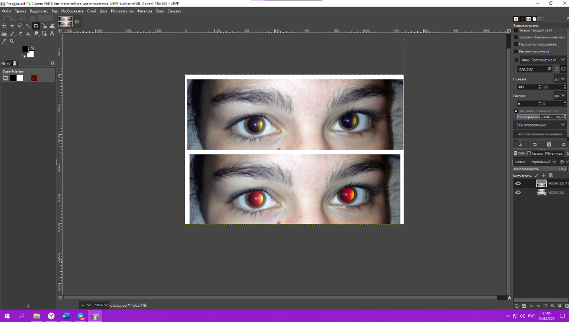Select the Crop tool in toolbox
This screenshot has width=569, height=322.
[x=36, y=26]
